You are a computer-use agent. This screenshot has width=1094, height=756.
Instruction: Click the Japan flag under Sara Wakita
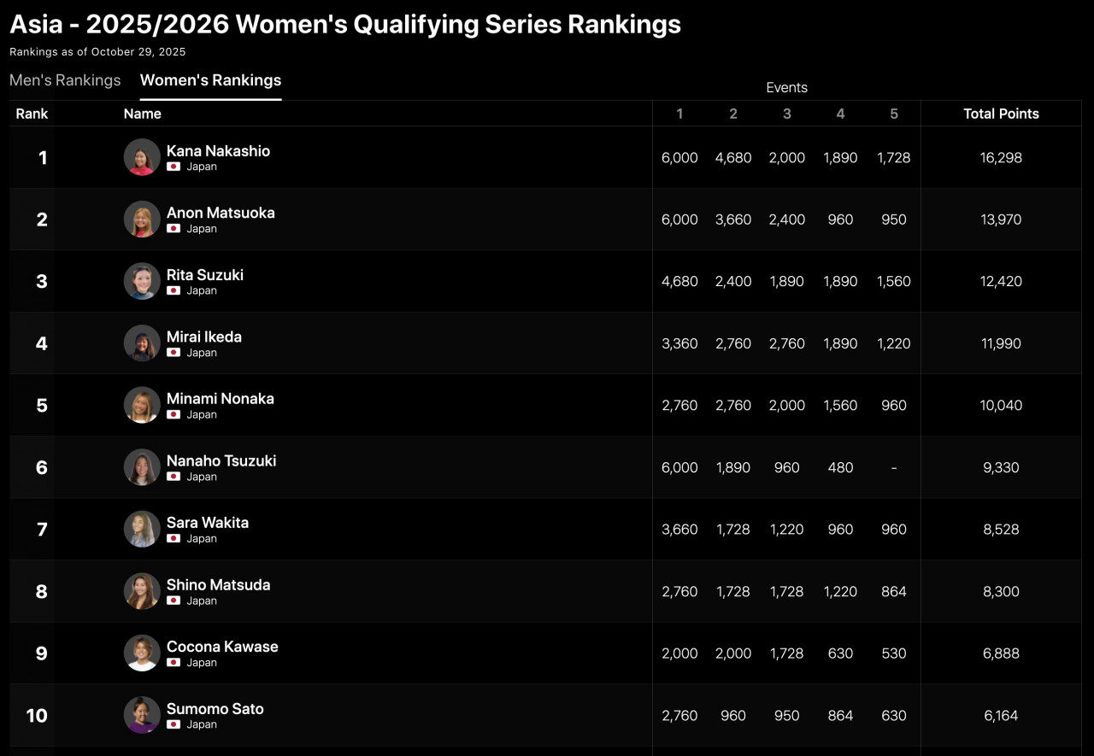tap(174, 539)
